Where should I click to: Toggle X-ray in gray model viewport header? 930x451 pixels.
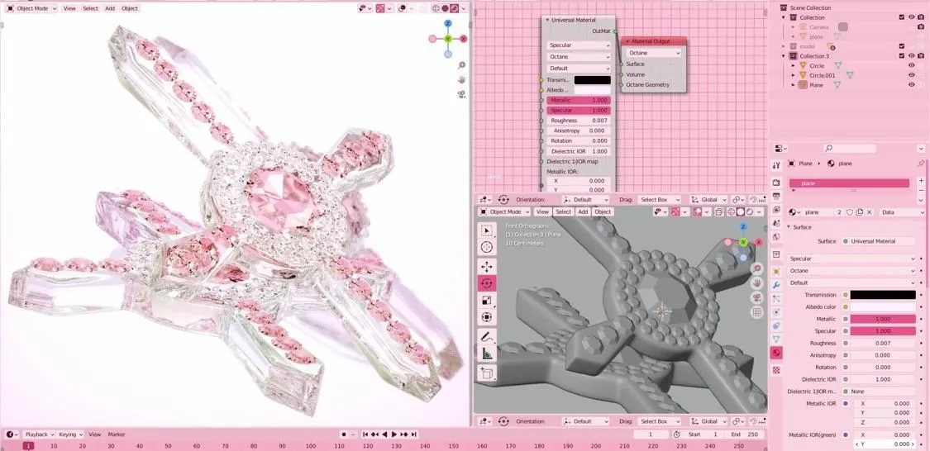tap(719, 211)
